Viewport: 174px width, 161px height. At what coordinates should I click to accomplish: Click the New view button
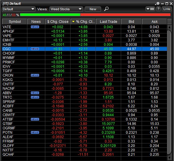(x=93, y=9)
